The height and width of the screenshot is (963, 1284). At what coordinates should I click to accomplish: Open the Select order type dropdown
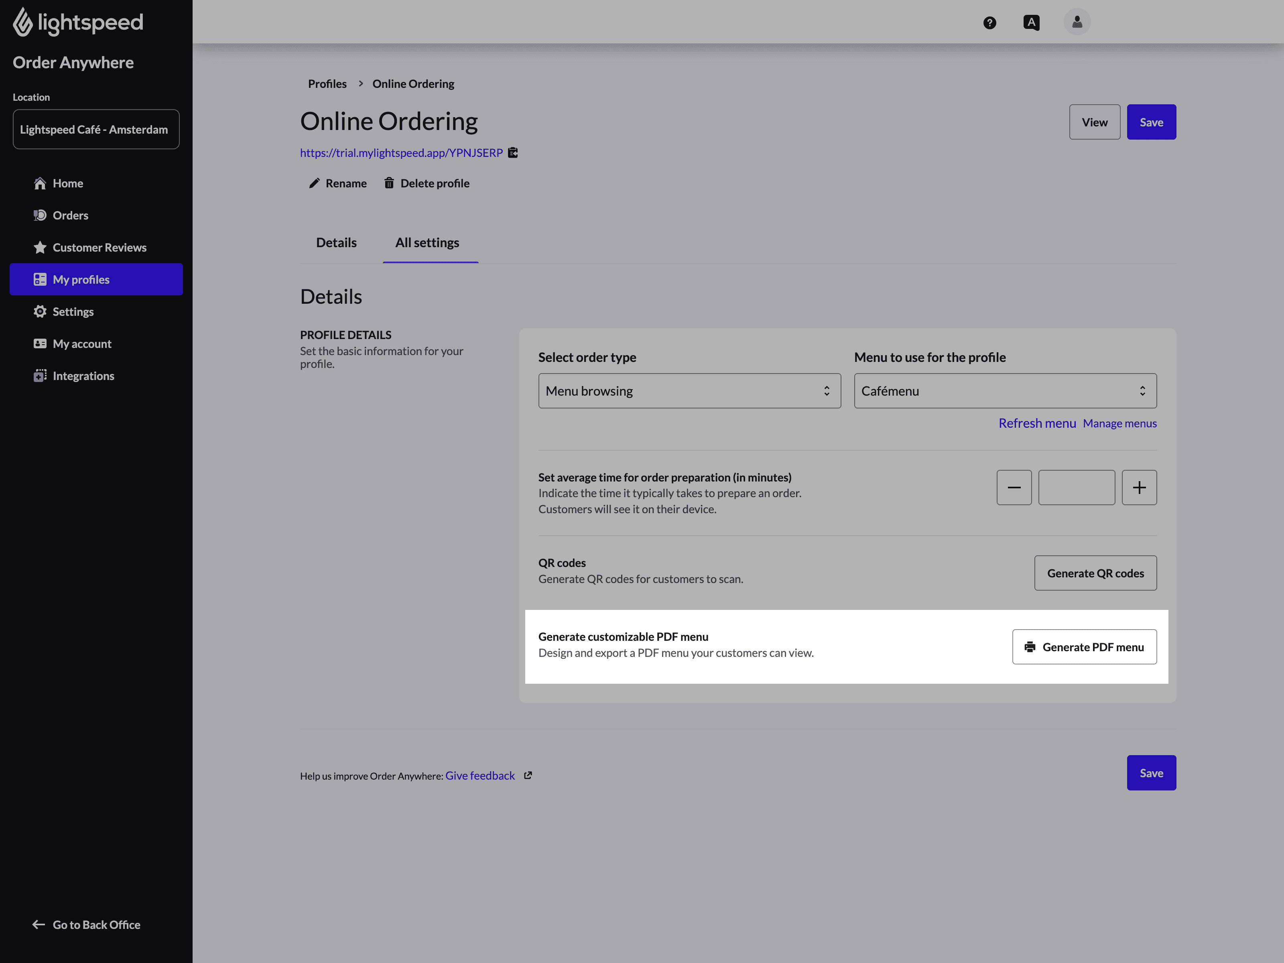point(689,391)
